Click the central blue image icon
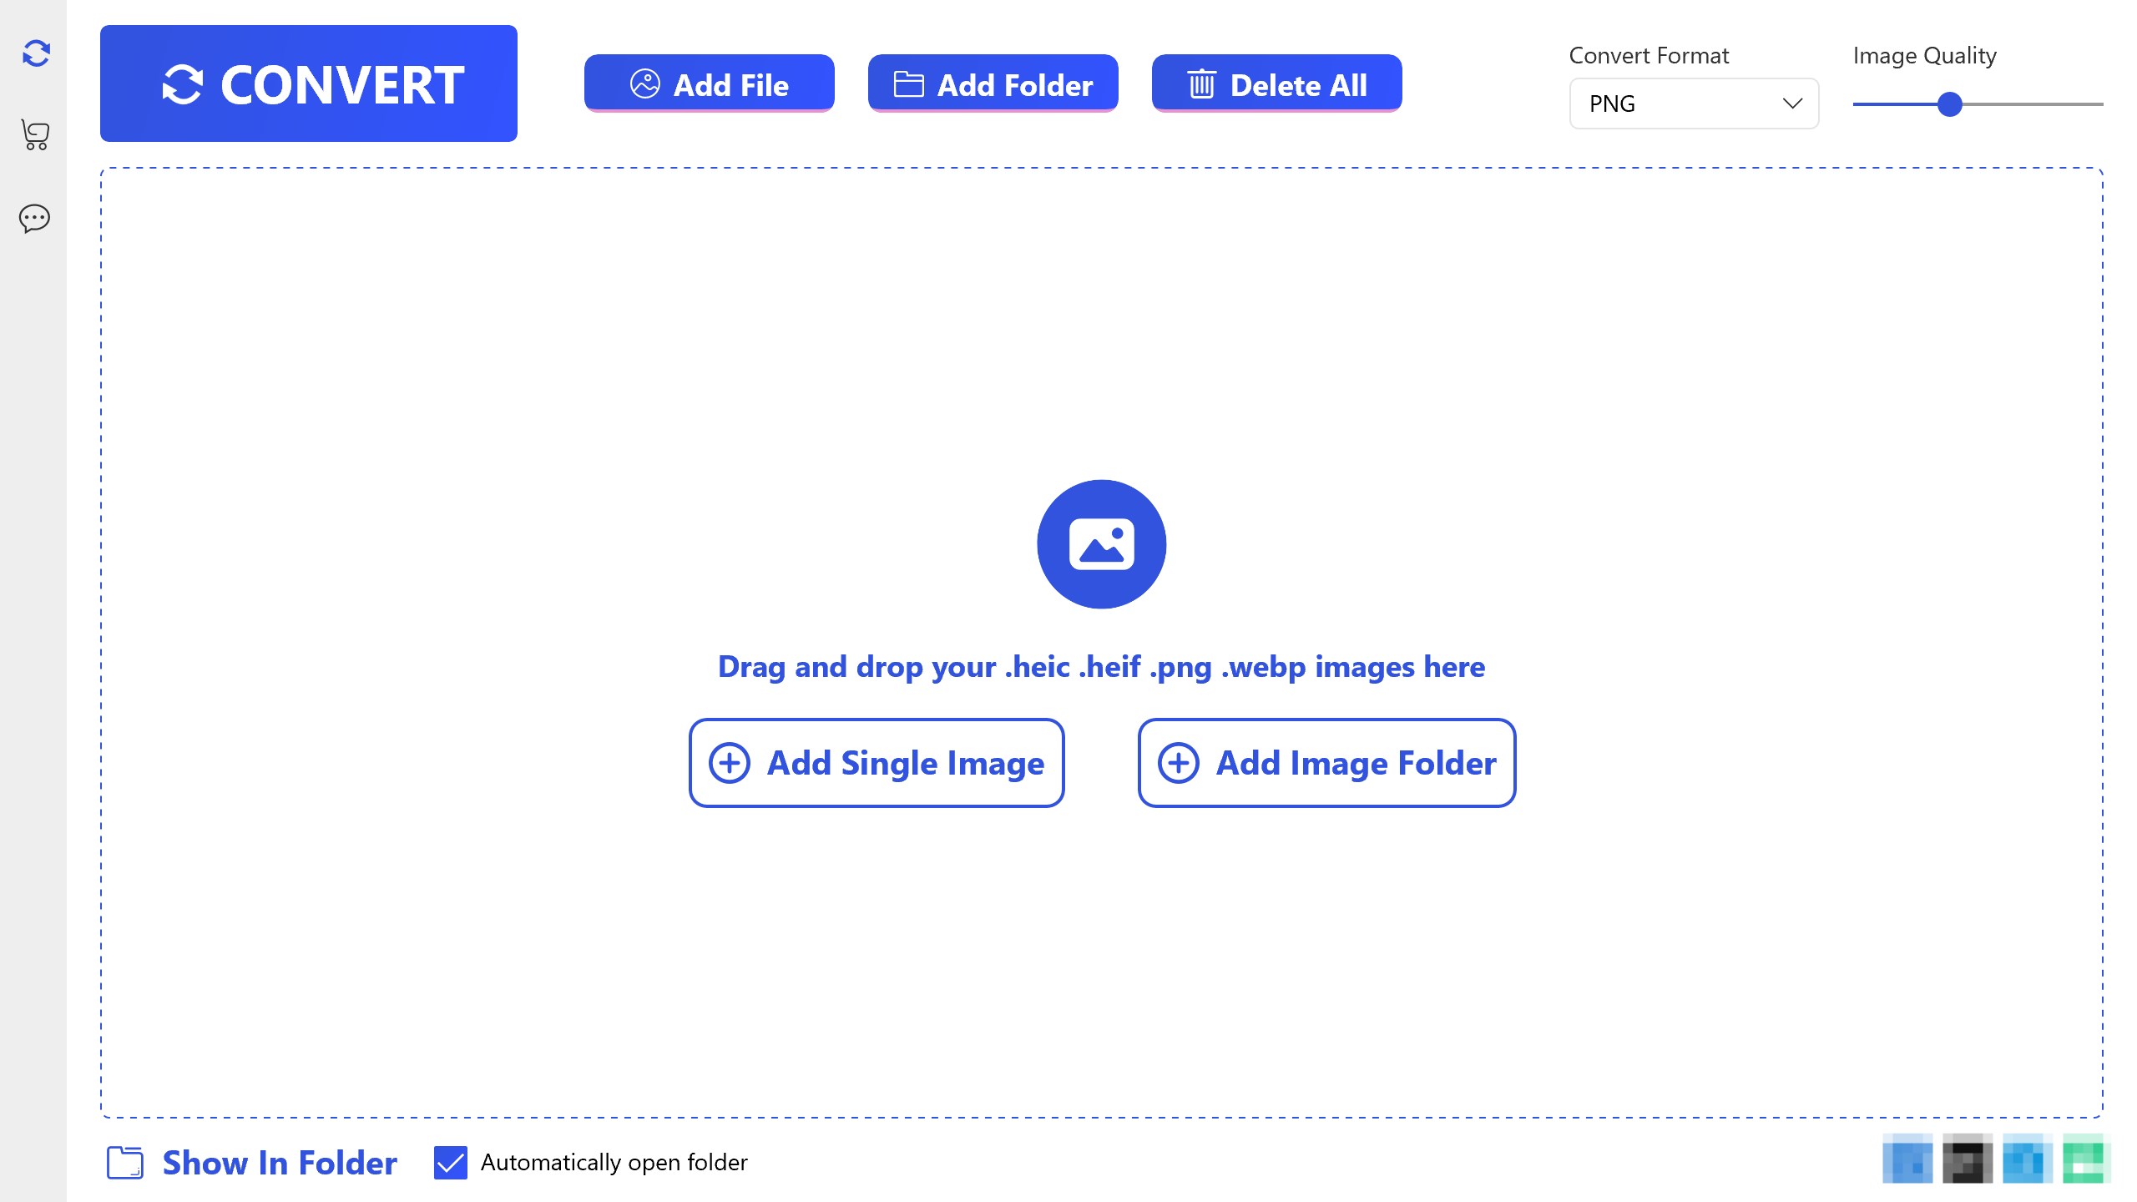Viewport: 2137px width, 1202px height. click(x=1101, y=544)
